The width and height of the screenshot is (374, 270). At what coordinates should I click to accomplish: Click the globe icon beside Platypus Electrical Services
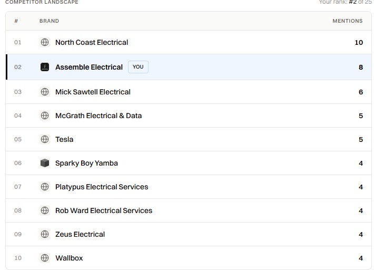pos(45,187)
